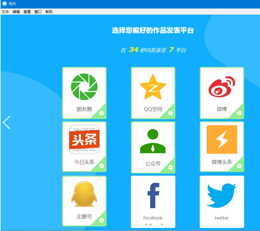Click the 微博 red eye logo
Image resolution: width=260 pixels, height=231 pixels.
[222, 87]
